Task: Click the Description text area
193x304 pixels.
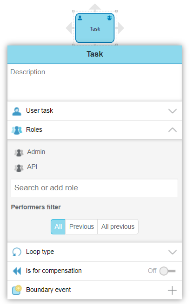Action: click(95, 83)
